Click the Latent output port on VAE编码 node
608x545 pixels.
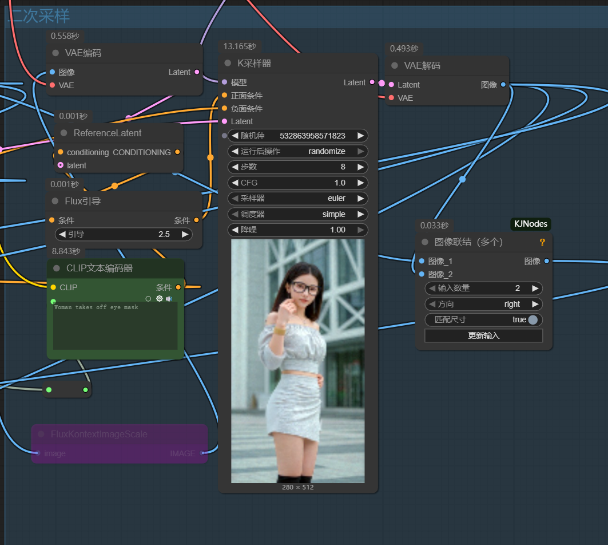(197, 72)
